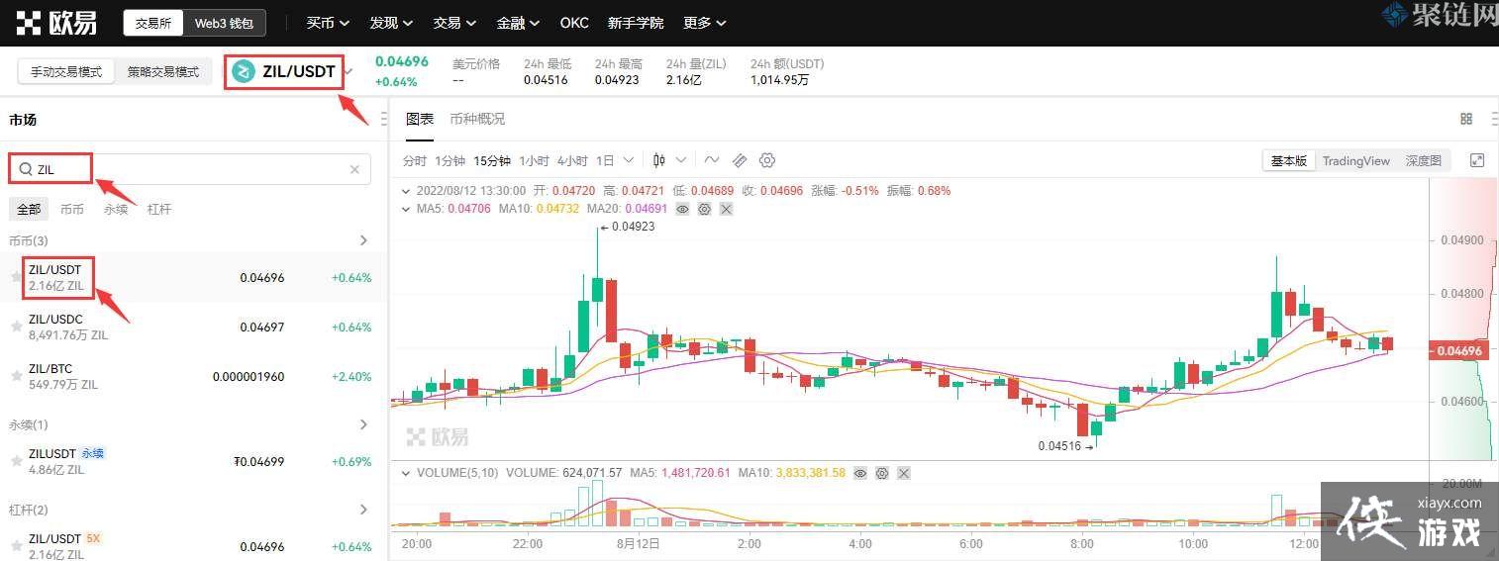
Task: Expand chart to fullscreen
Action: (x=1477, y=160)
